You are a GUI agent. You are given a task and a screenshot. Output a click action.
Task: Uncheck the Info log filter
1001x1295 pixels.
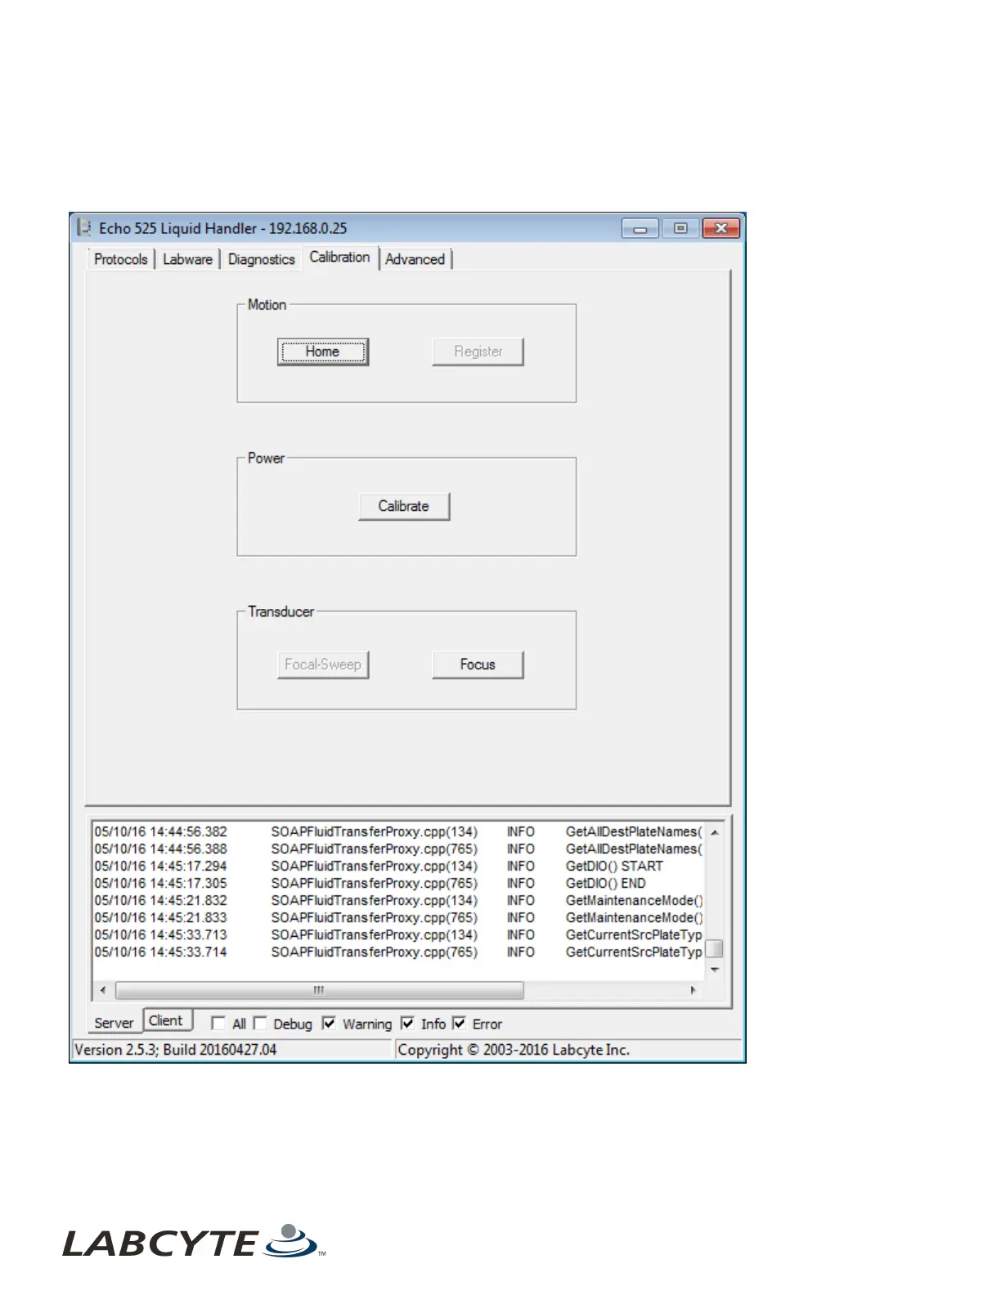tap(407, 1024)
